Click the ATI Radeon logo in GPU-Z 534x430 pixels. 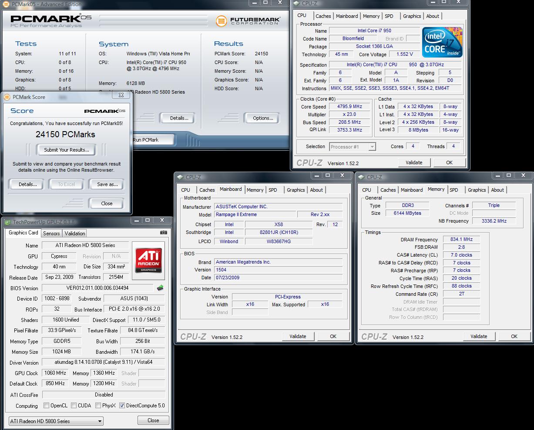tap(148, 261)
